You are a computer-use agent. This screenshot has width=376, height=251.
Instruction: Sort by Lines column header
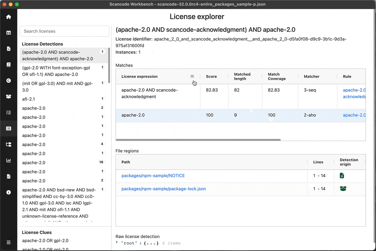click(318, 162)
